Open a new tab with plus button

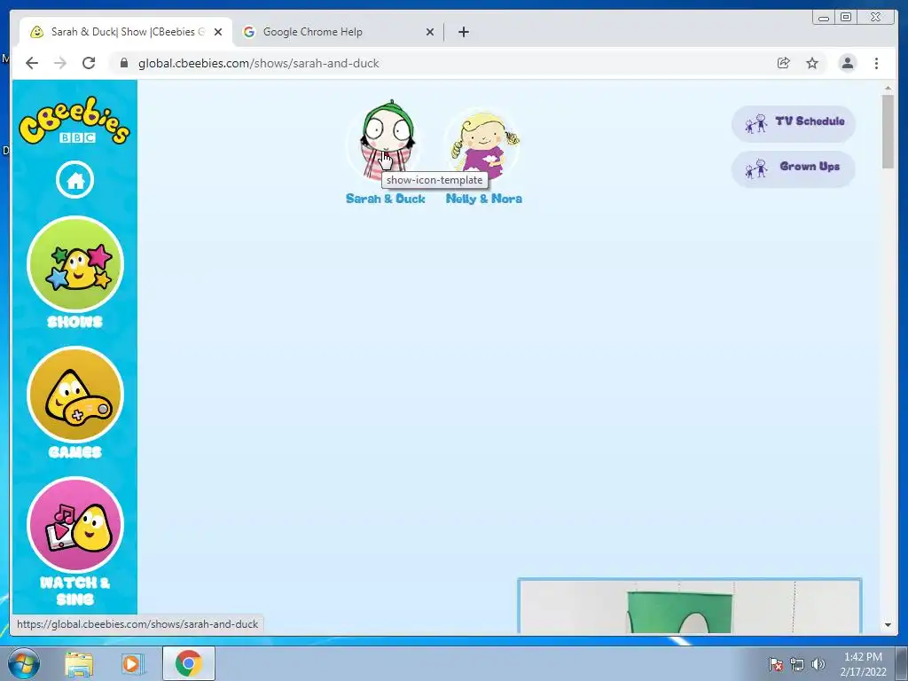pyautogui.click(x=463, y=33)
